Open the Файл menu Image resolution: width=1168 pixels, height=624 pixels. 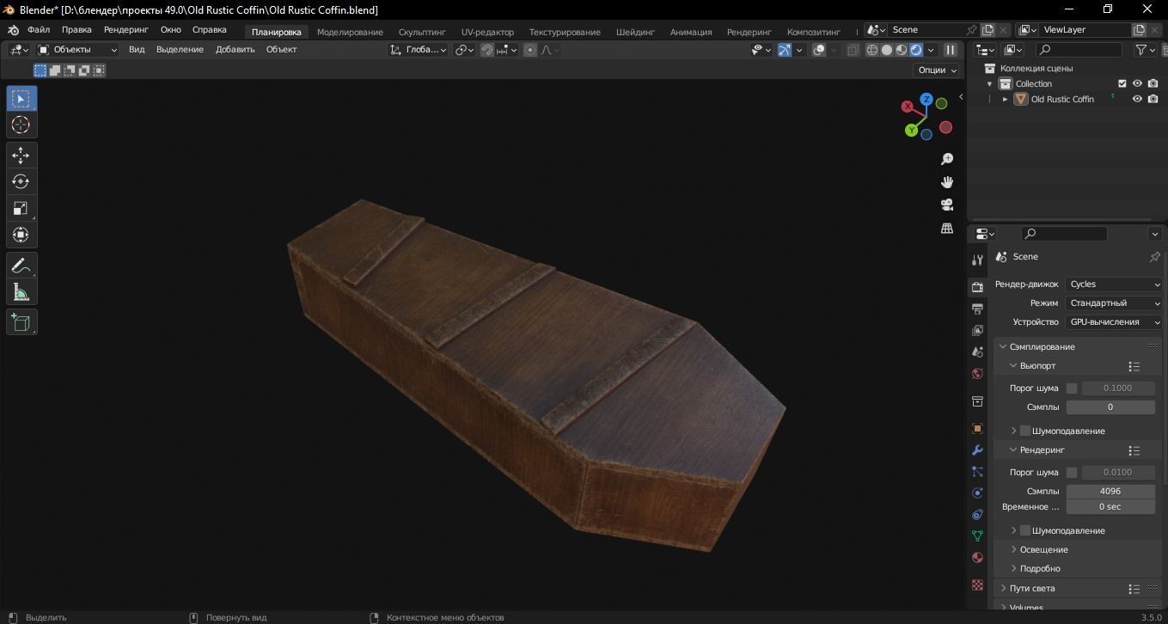tap(38, 29)
